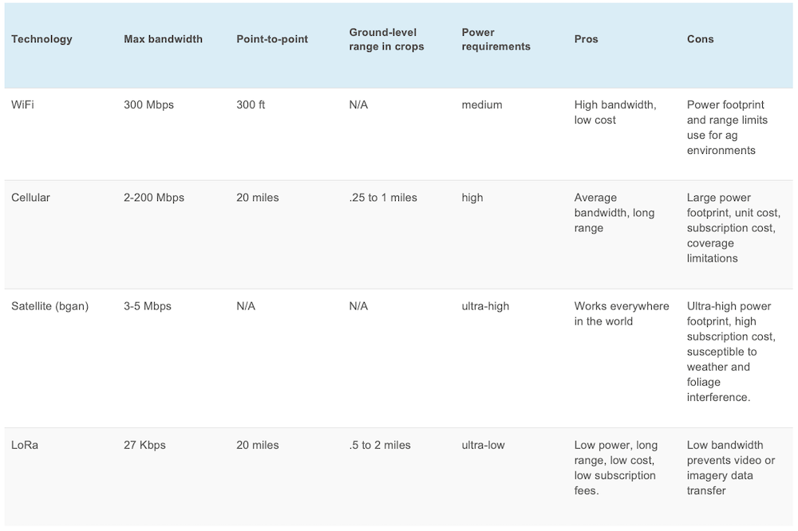Click the WiFi row label
The width and height of the screenshot is (798, 531).
(x=22, y=104)
